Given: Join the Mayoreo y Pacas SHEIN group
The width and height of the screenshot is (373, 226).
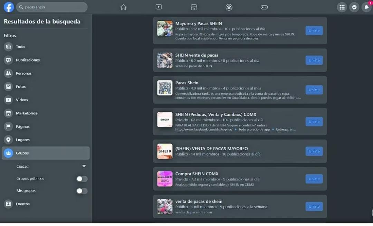Looking at the screenshot, I should click(314, 30).
